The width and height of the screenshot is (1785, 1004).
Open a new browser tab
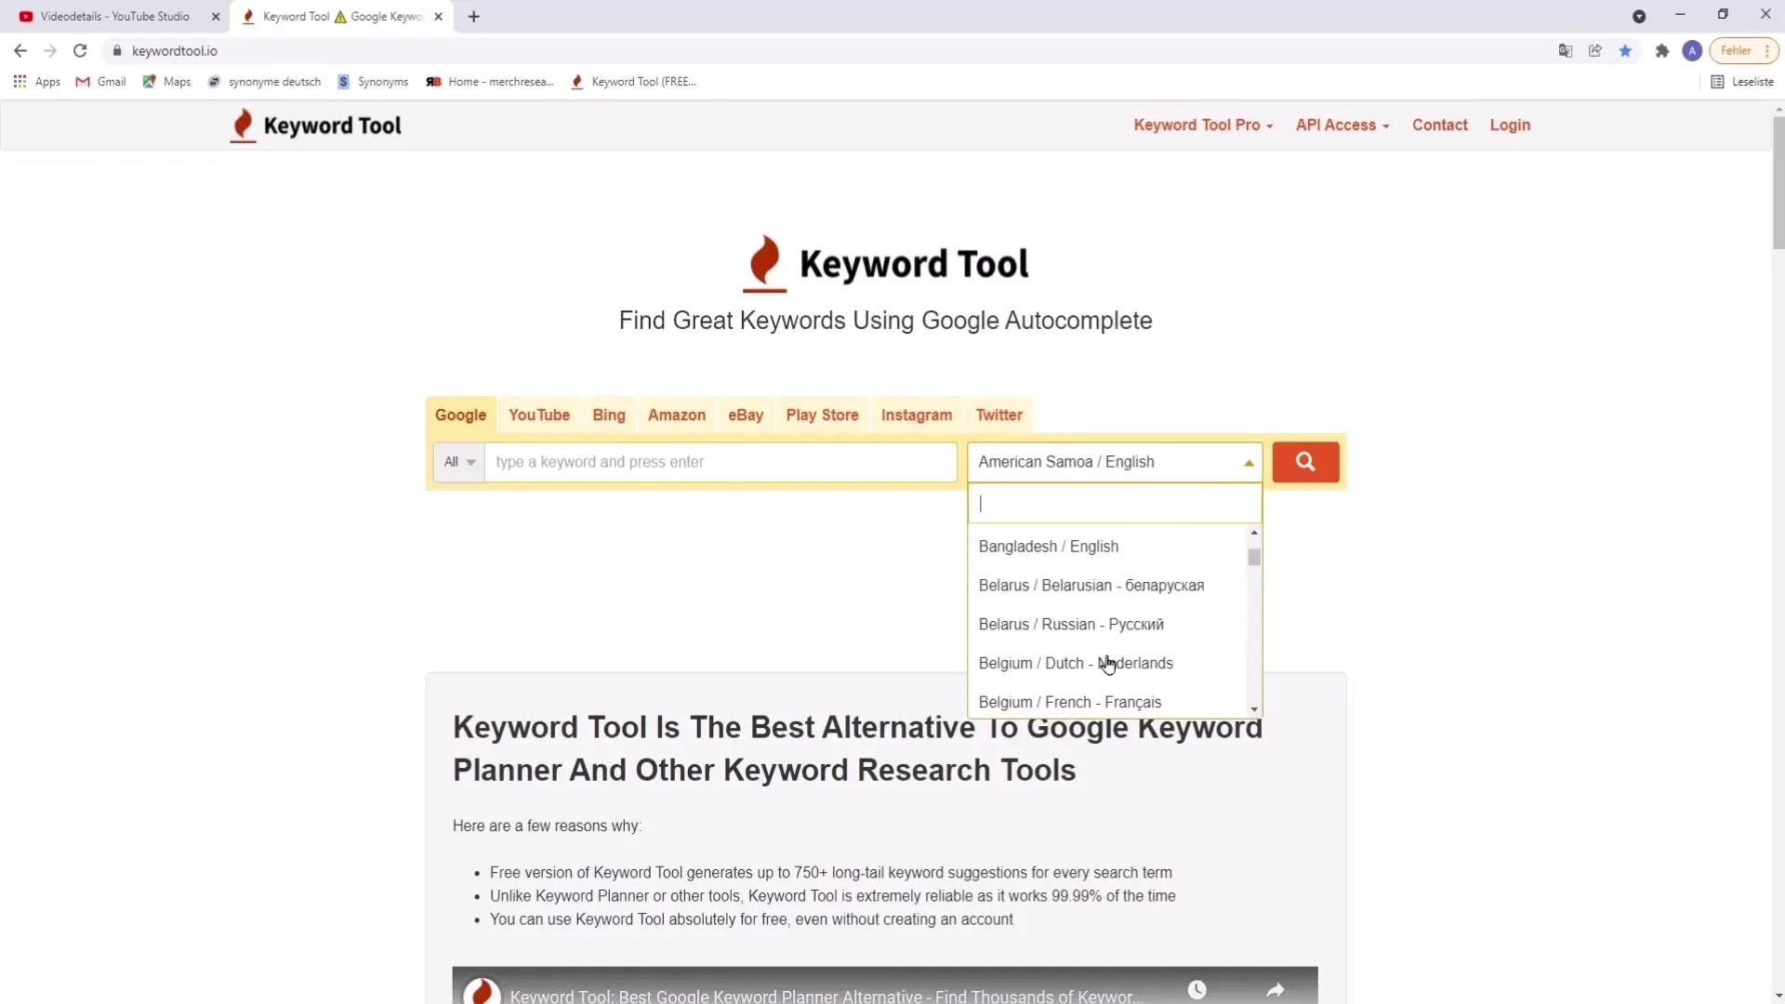tap(473, 17)
